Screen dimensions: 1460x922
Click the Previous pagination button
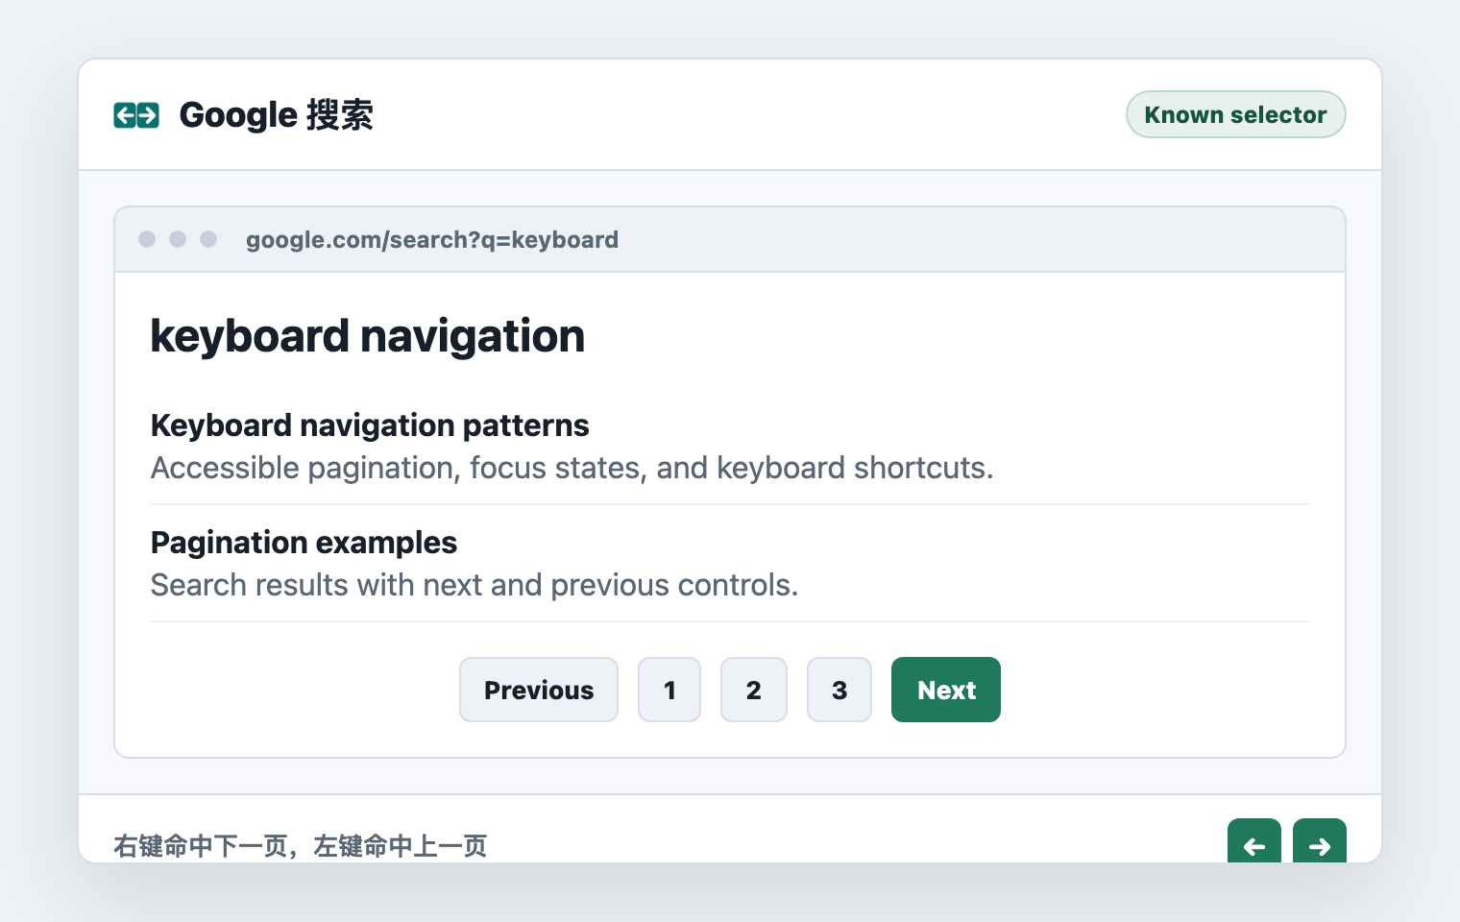539,690
